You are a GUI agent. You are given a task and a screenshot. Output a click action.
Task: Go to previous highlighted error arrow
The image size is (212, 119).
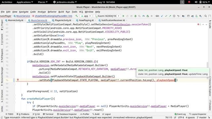(x=203, y=24)
